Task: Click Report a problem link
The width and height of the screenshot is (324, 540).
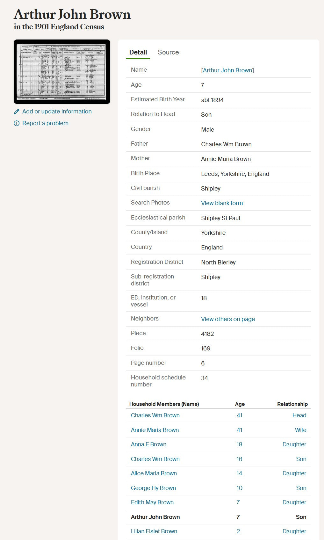Action: [45, 123]
